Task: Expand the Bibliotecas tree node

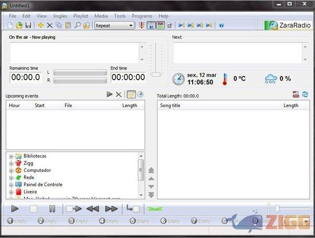Action: click(11, 156)
